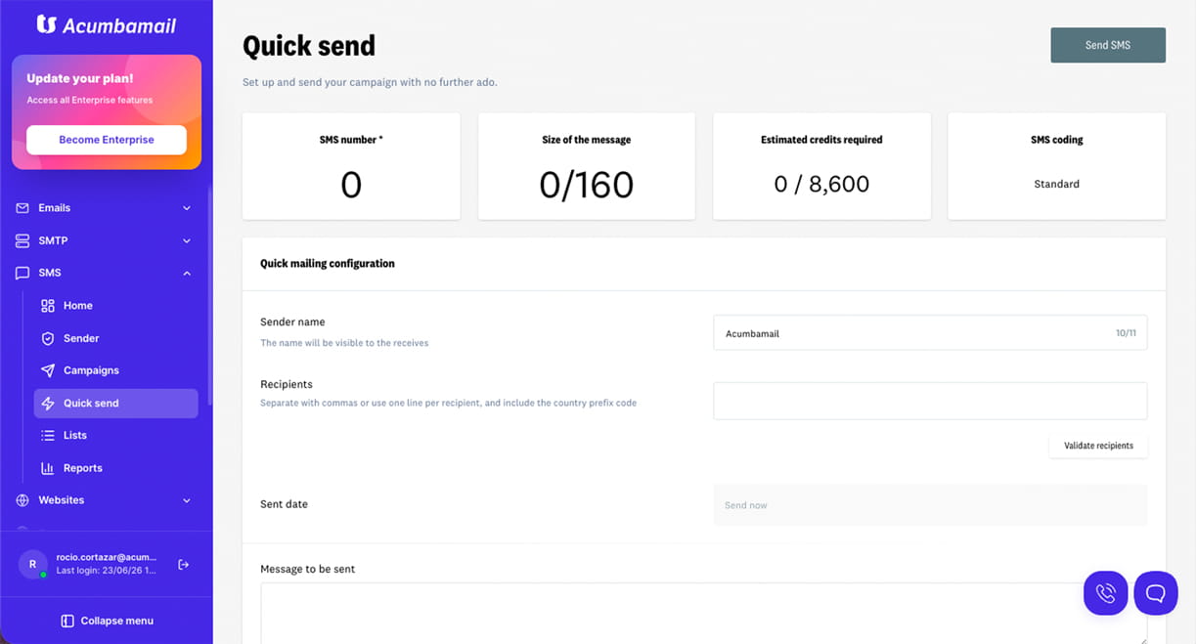Click the Message to be sent textarea
1196x644 pixels.
tap(704, 614)
